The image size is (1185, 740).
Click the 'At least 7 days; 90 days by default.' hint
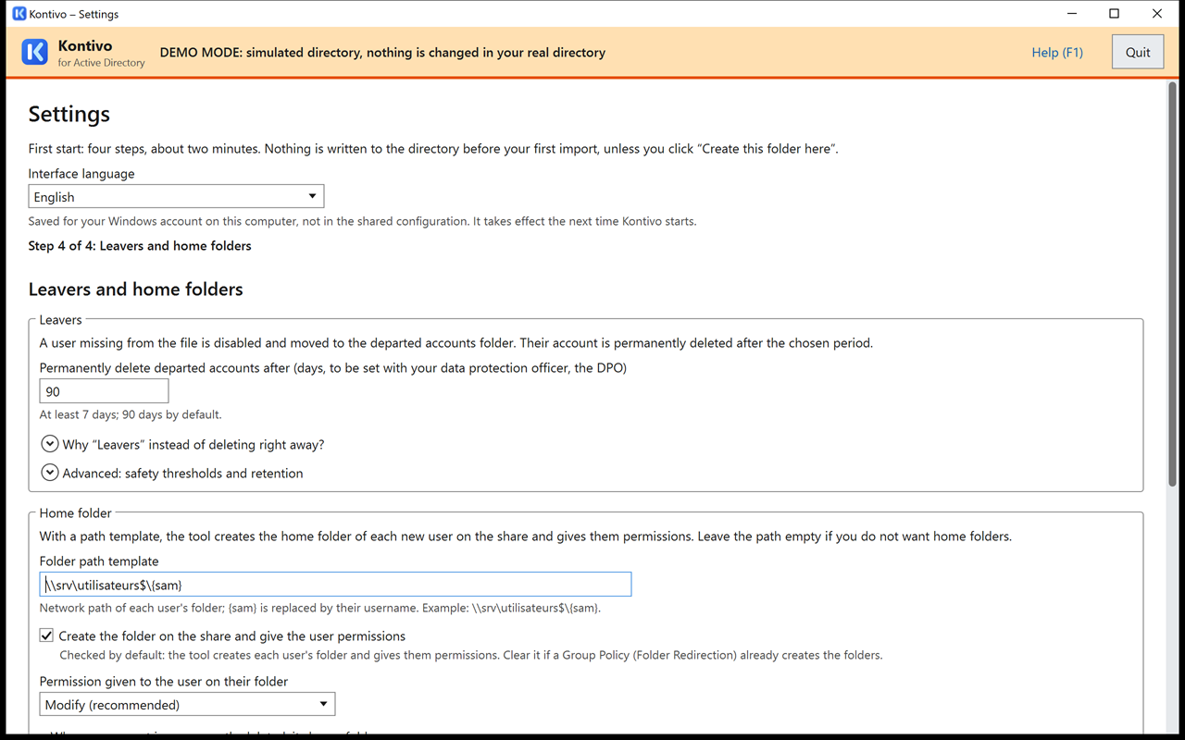click(x=131, y=414)
